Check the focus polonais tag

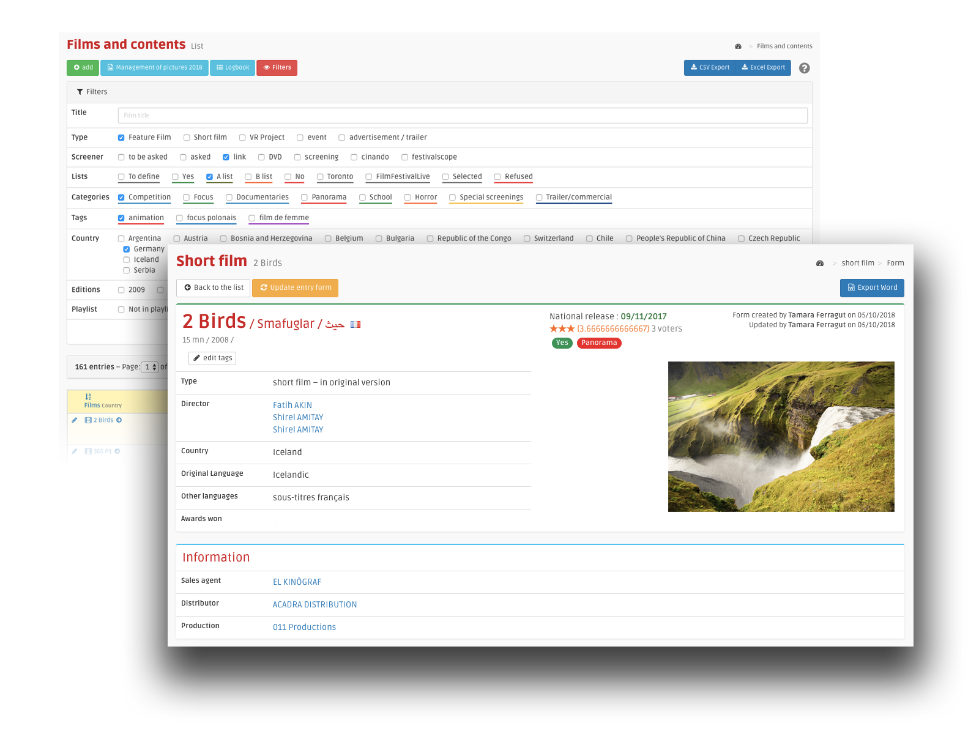click(179, 218)
